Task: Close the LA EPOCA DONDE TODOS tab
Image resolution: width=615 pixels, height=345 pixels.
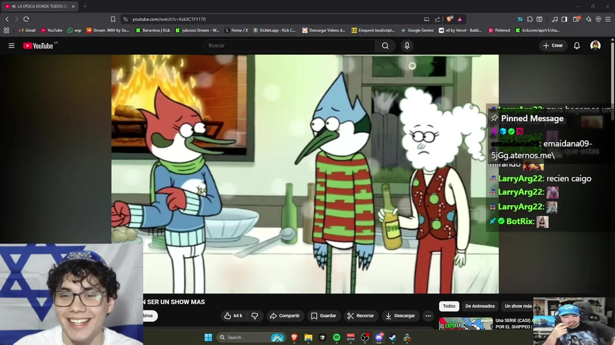Action: [74, 6]
